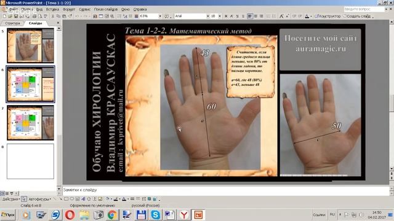
Task: Click the Increase Font Size icon
Action: [x=281, y=16]
